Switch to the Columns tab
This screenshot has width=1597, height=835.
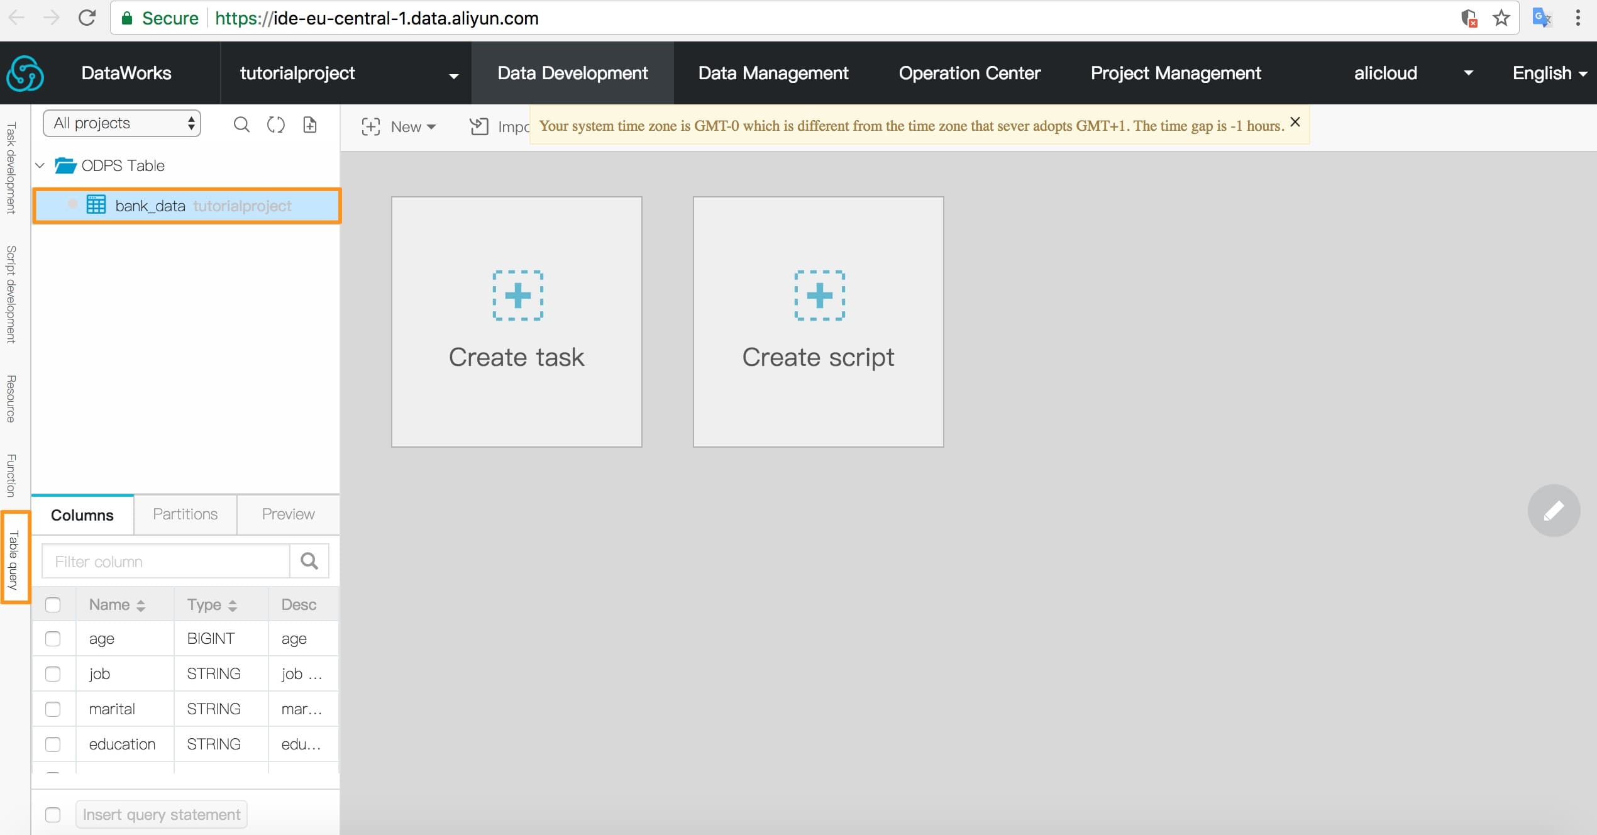82,515
